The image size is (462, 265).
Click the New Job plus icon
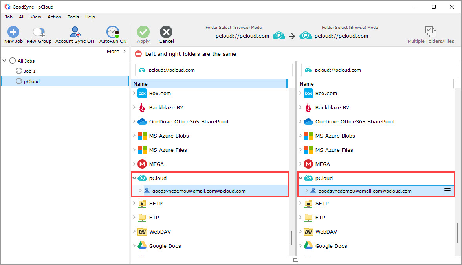point(13,32)
